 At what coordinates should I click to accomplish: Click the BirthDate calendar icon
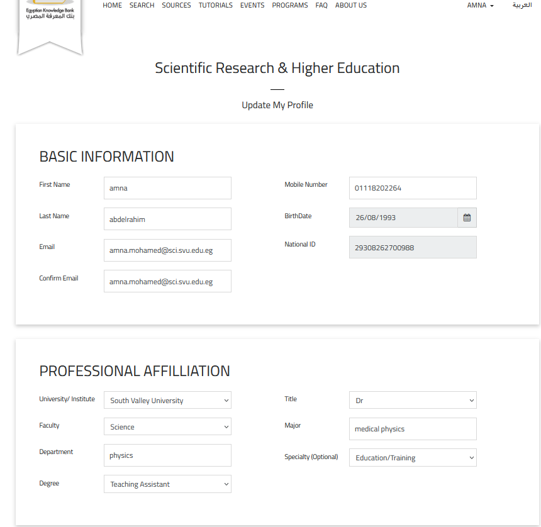tap(467, 218)
